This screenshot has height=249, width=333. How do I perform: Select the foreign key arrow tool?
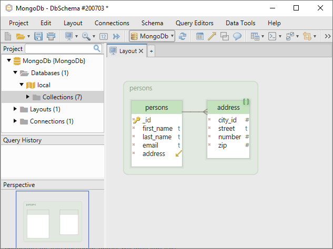click(x=212, y=36)
